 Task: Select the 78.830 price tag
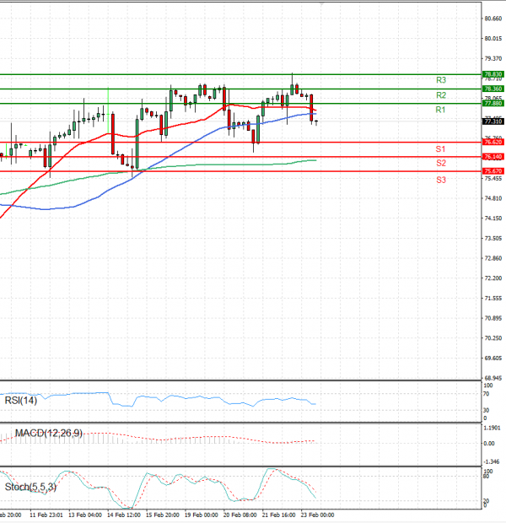tap(493, 74)
